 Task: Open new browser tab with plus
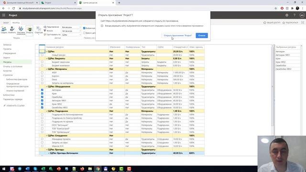tap(119, 3)
